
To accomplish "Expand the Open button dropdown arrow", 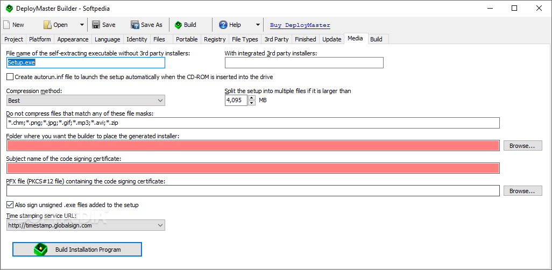I will pyautogui.click(x=82, y=25).
